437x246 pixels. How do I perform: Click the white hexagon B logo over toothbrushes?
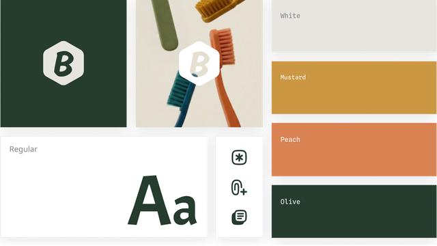point(199,64)
